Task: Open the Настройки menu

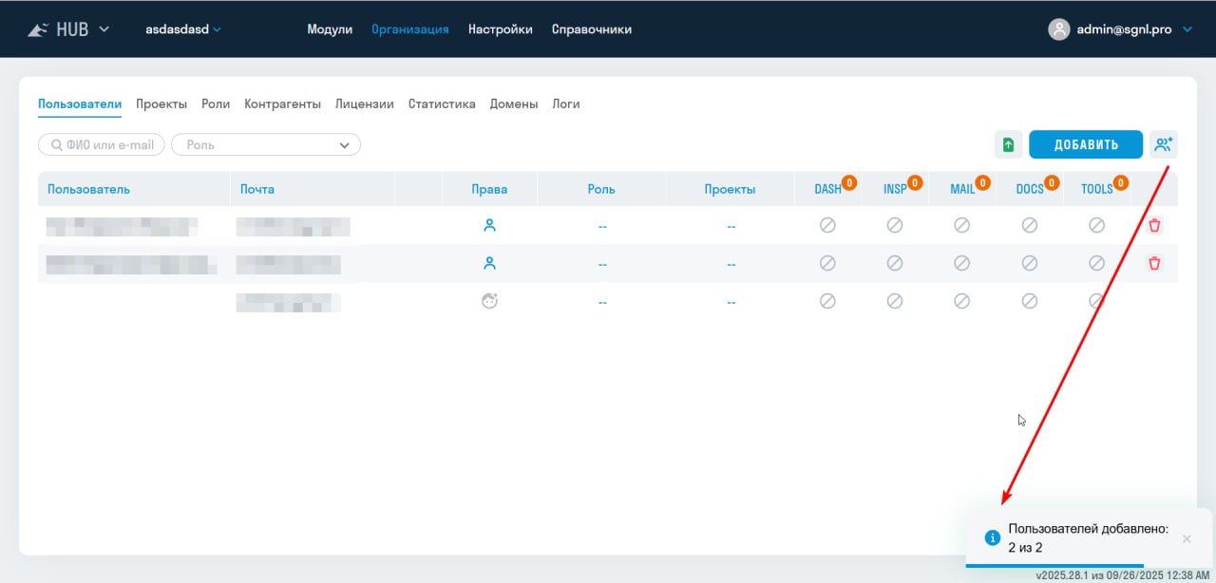Action: (501, 29)
